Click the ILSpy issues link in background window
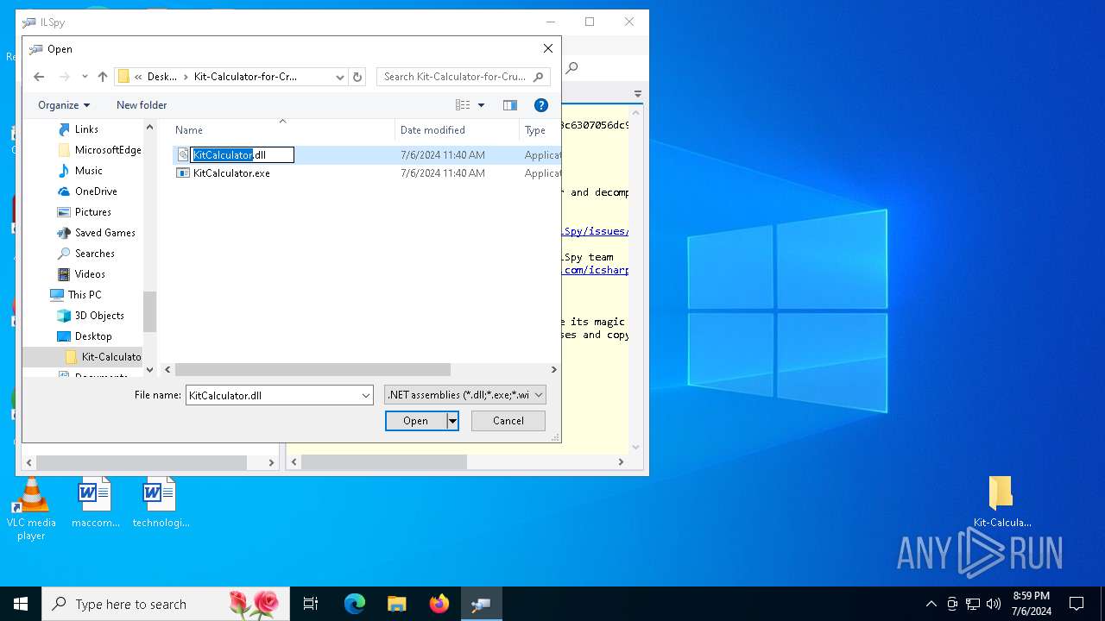The image size is (1105, 621). tap(594, 231)
